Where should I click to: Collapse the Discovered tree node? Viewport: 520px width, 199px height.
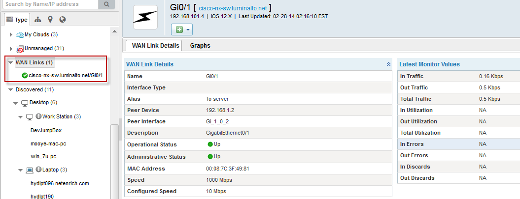[x=11, y=90]
